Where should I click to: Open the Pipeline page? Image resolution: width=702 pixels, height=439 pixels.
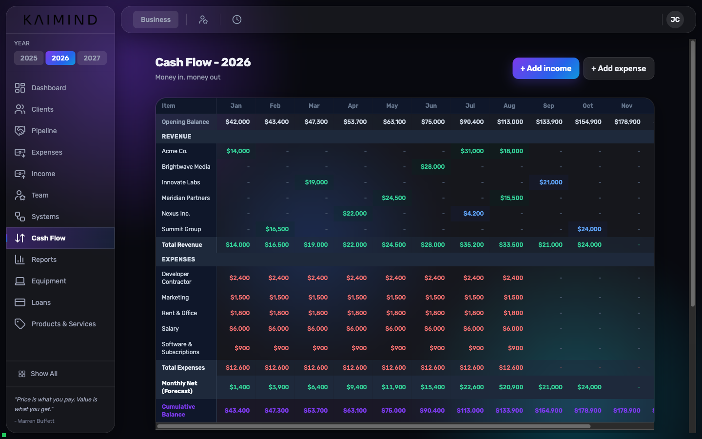pos(60,131)
